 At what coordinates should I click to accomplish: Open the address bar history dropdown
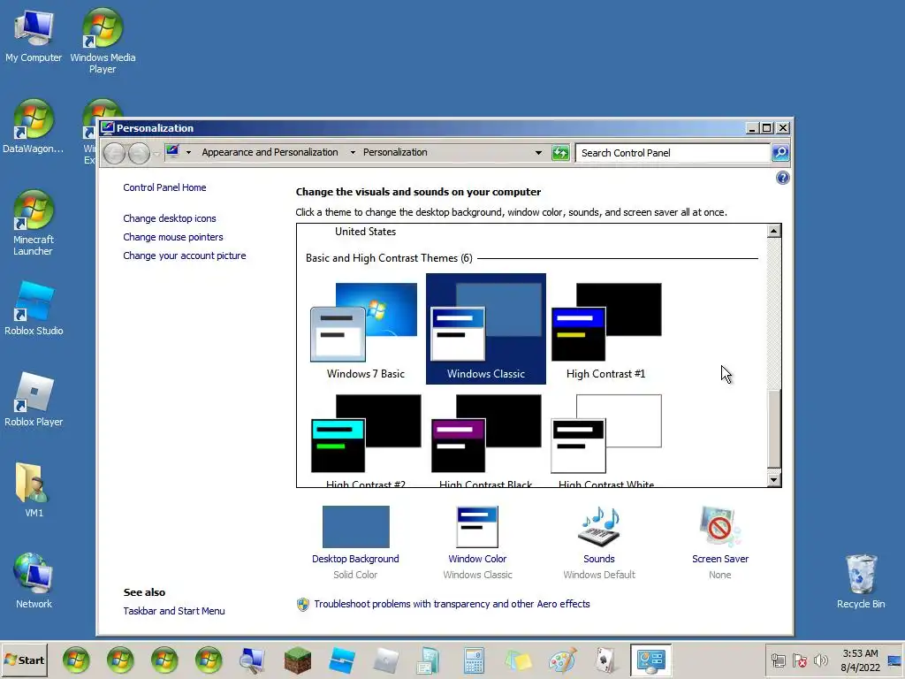(x=538, y=153)
